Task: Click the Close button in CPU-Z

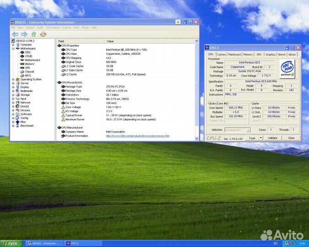Action: (x=291, y=138)
